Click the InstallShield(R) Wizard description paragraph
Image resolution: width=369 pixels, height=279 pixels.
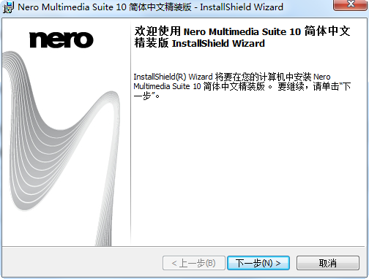click(x=242, y=86)
